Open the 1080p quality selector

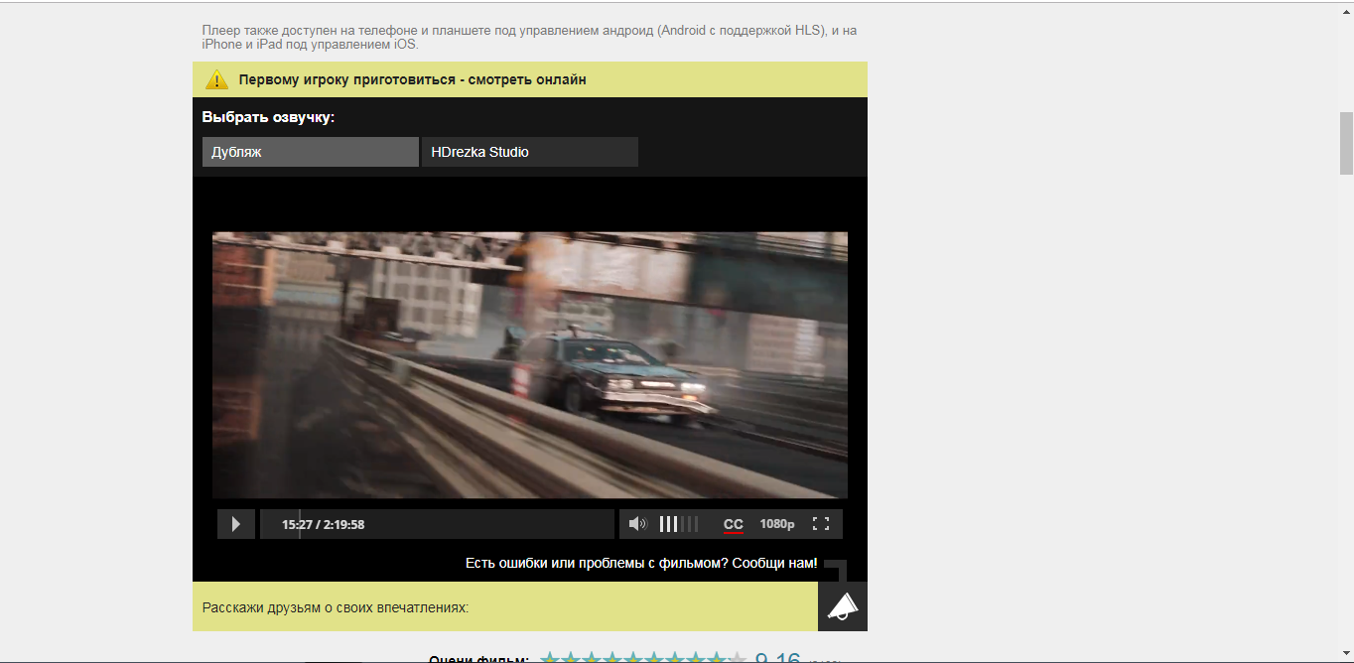pyautogui.click(x=777, y=524)
